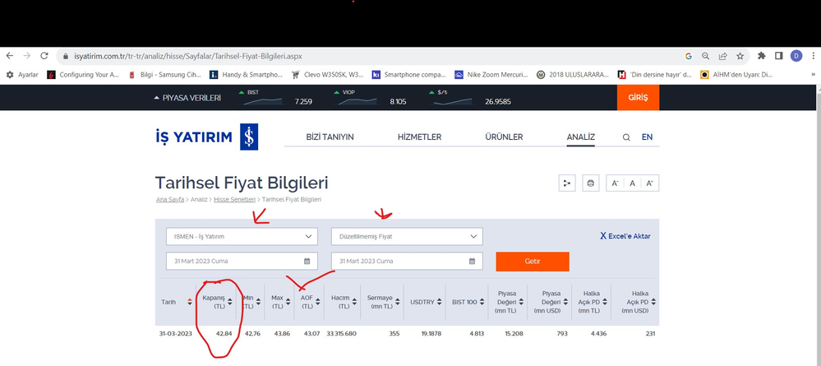Open Hisse Senetleri breadcrumb link
The width and height of the screenshot is (821, 366).
234,200
